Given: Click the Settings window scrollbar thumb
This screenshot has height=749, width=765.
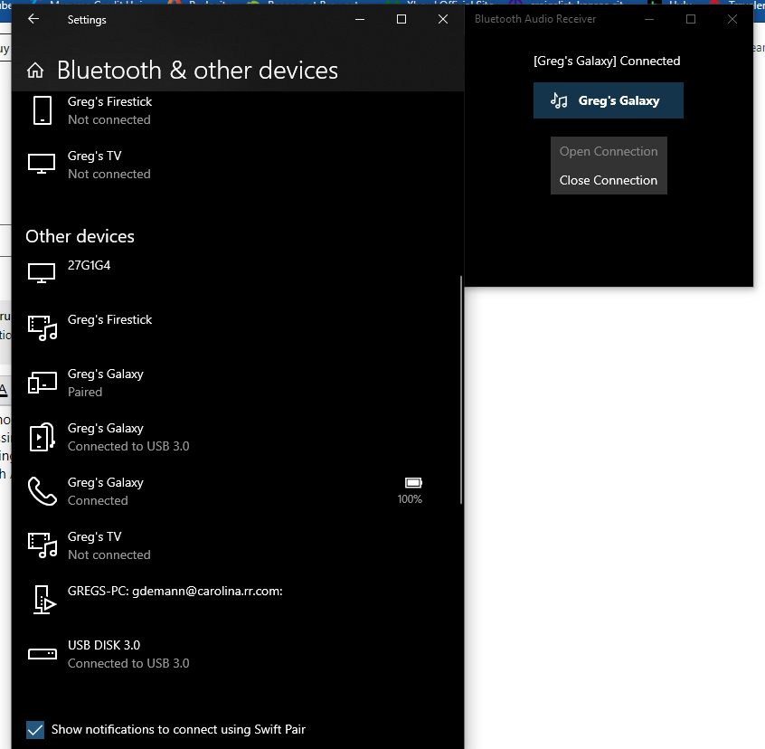Looking at the screenshot, I should (461, 391).
